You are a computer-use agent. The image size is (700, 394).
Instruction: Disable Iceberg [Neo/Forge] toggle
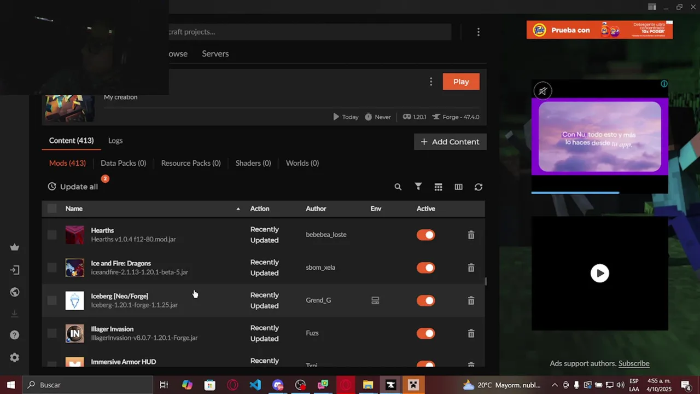click(425, 300)
